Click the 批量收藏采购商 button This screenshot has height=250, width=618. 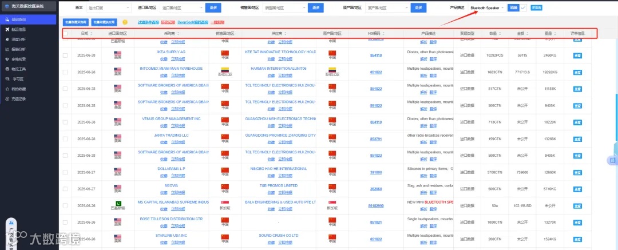point(76,22)
